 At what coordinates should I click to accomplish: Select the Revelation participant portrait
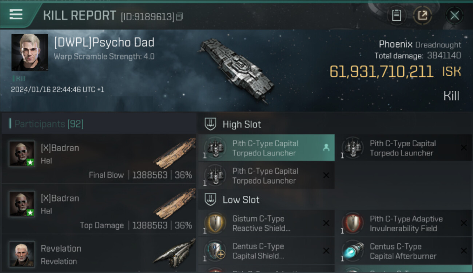[22, 254]
